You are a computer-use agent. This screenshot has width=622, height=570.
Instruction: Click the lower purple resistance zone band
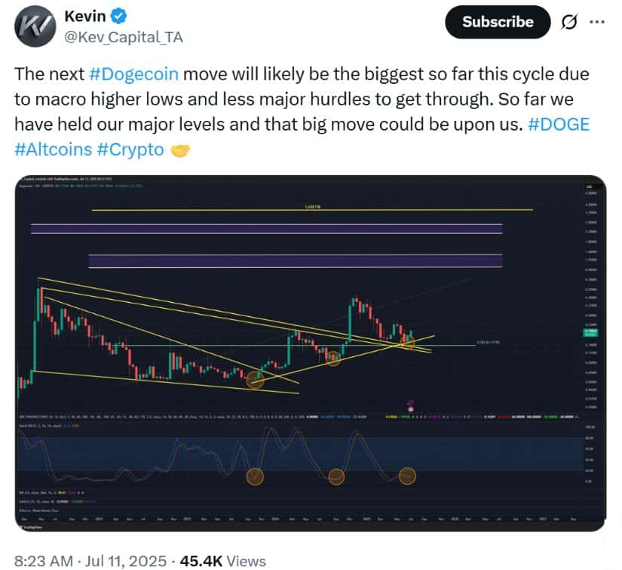(x=295, y=261)
